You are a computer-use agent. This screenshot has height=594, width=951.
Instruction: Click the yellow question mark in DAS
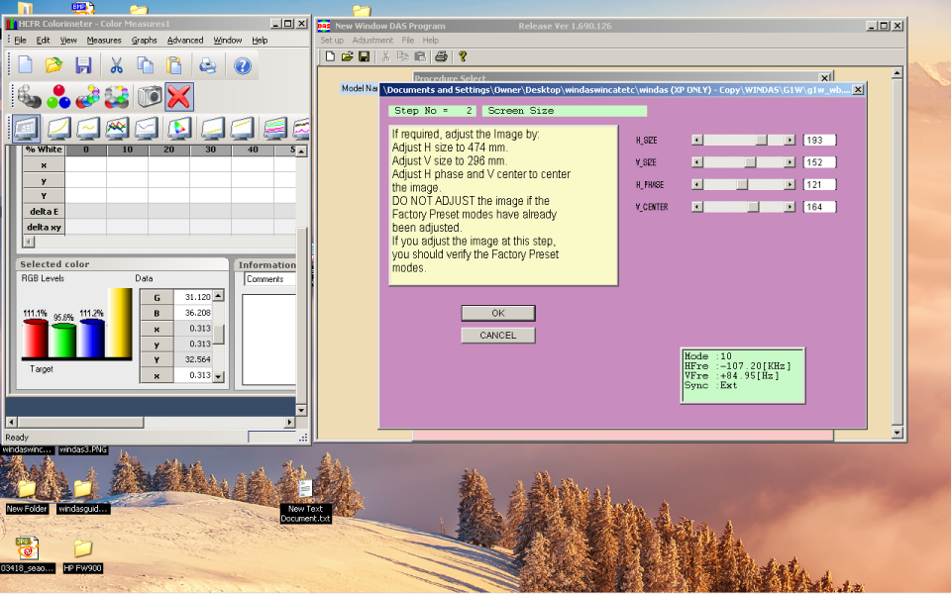point(463,56)
